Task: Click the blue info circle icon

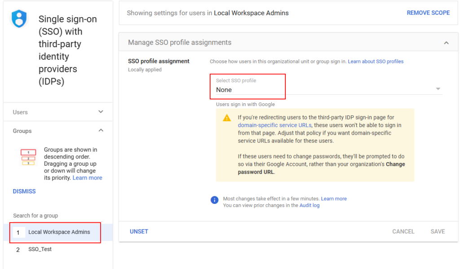Action: (215, 200)
